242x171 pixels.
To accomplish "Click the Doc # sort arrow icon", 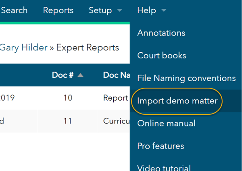I will point(80,75).
